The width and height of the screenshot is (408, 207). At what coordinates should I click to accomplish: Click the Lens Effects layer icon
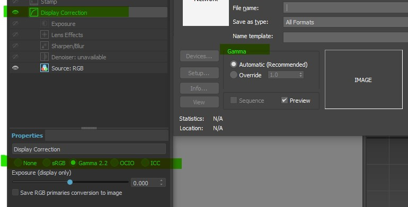[x=45, y=34]
